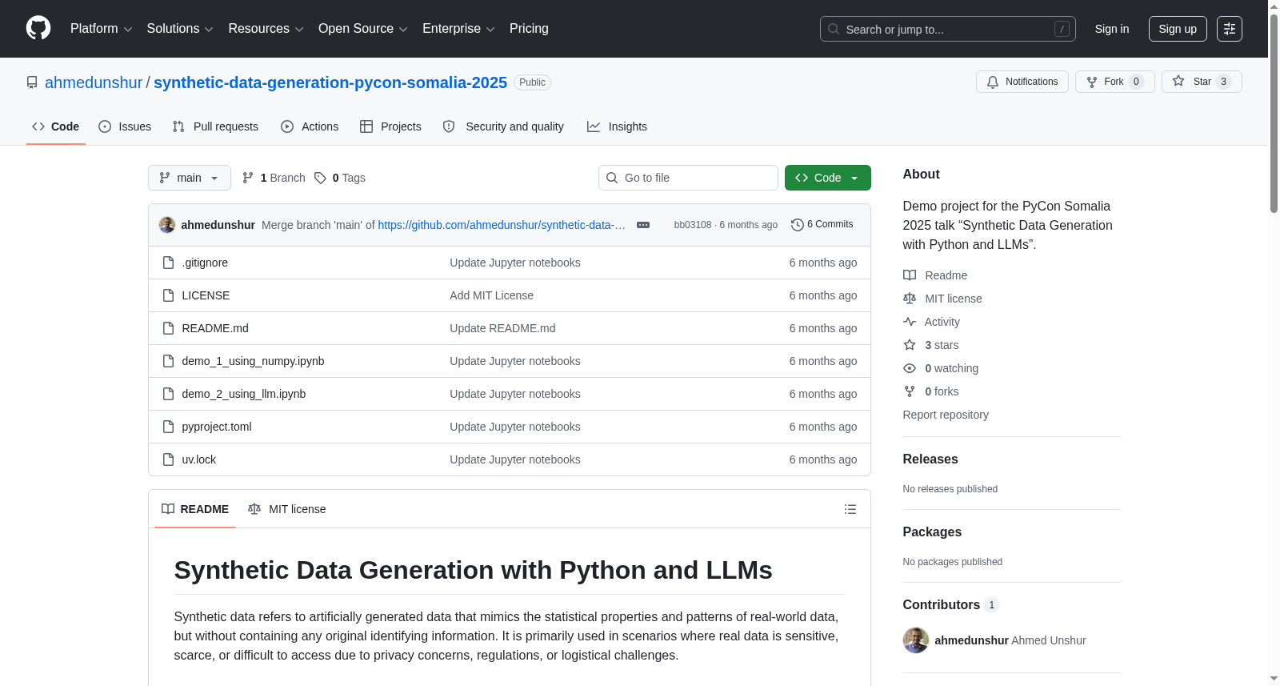Expand the commit message ellipsis icon
The image size is (1280, 686).
coord(643,225)
